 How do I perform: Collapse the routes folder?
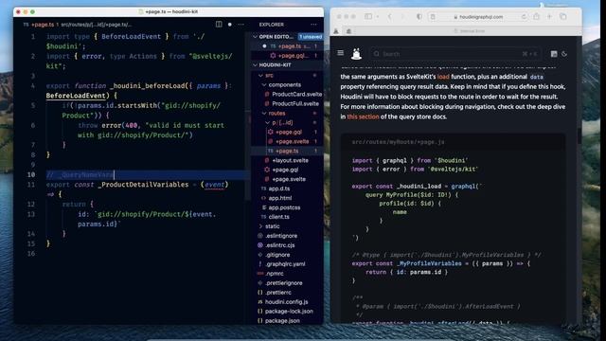(264, 114)
